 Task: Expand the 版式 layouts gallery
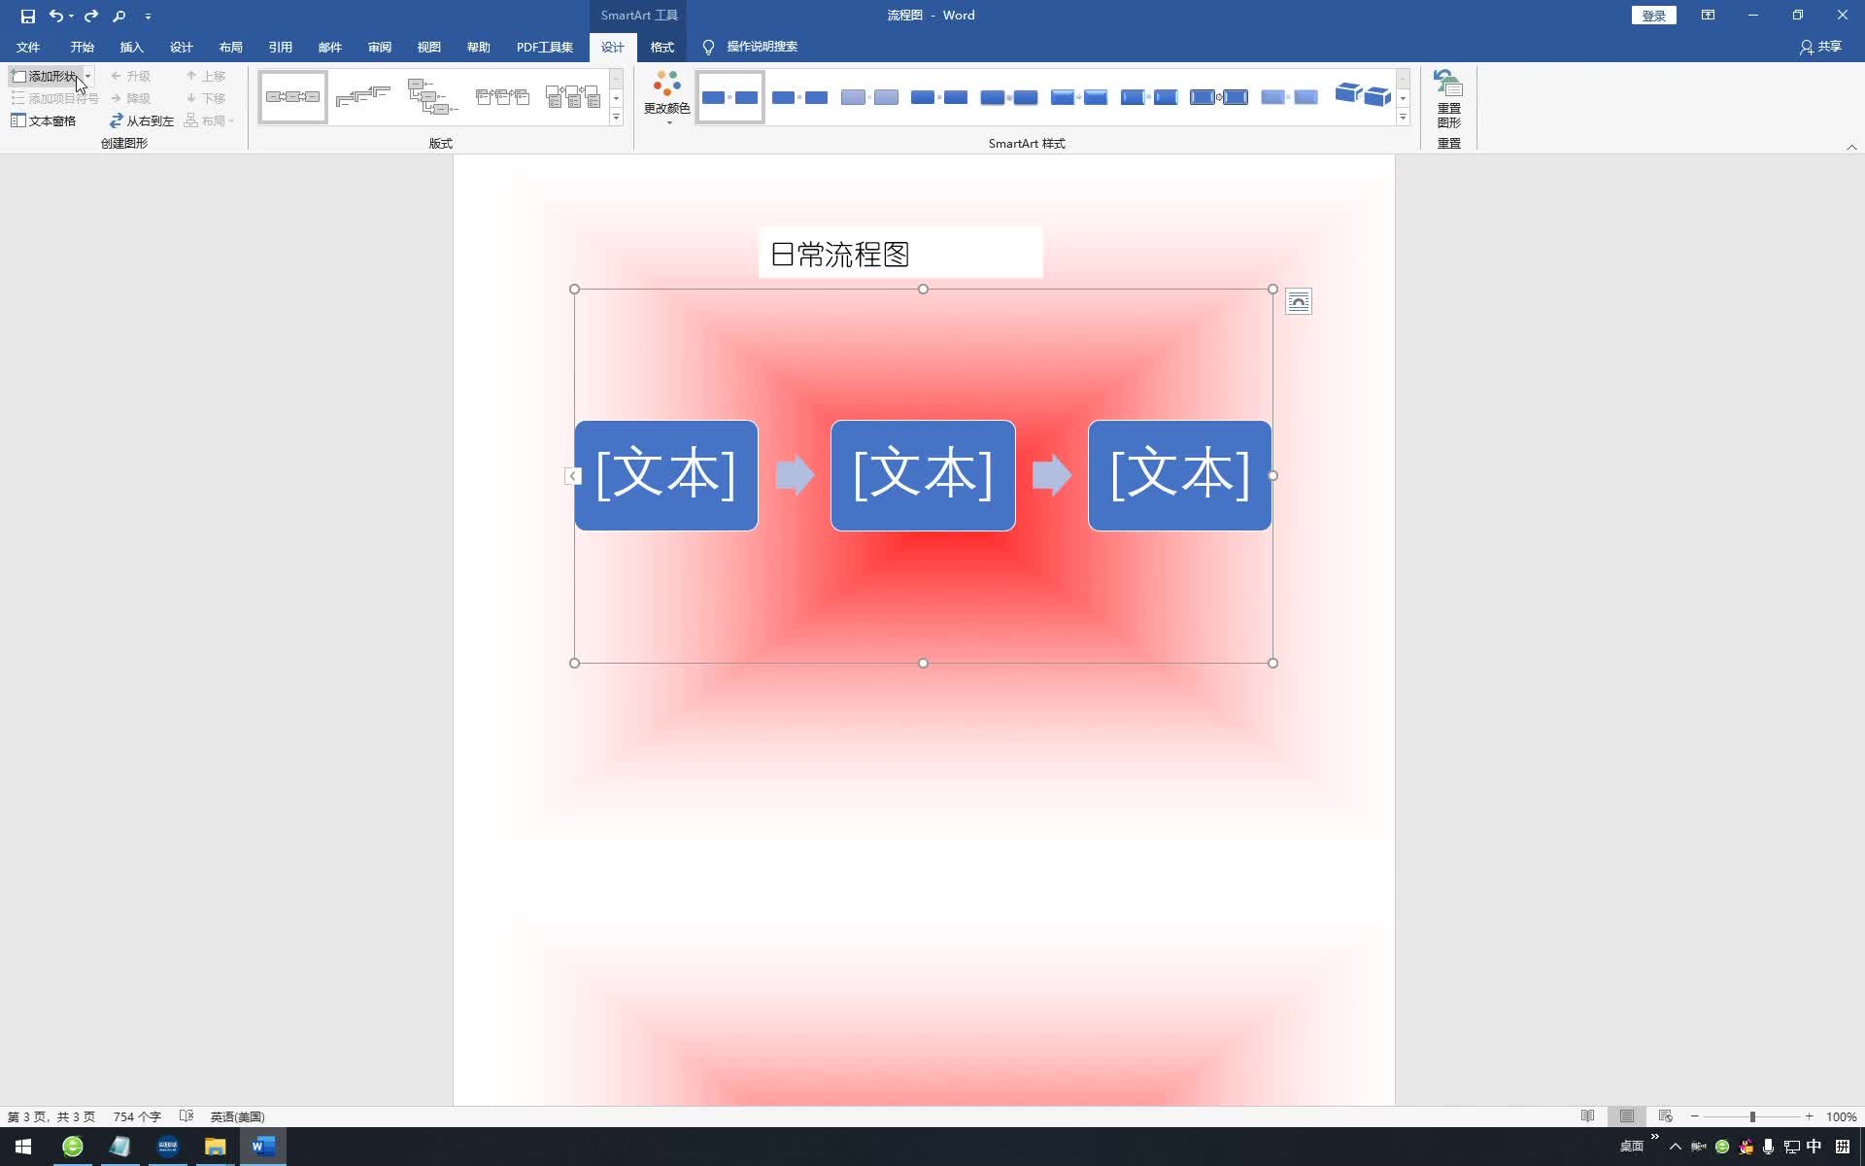tap(616, 117)
